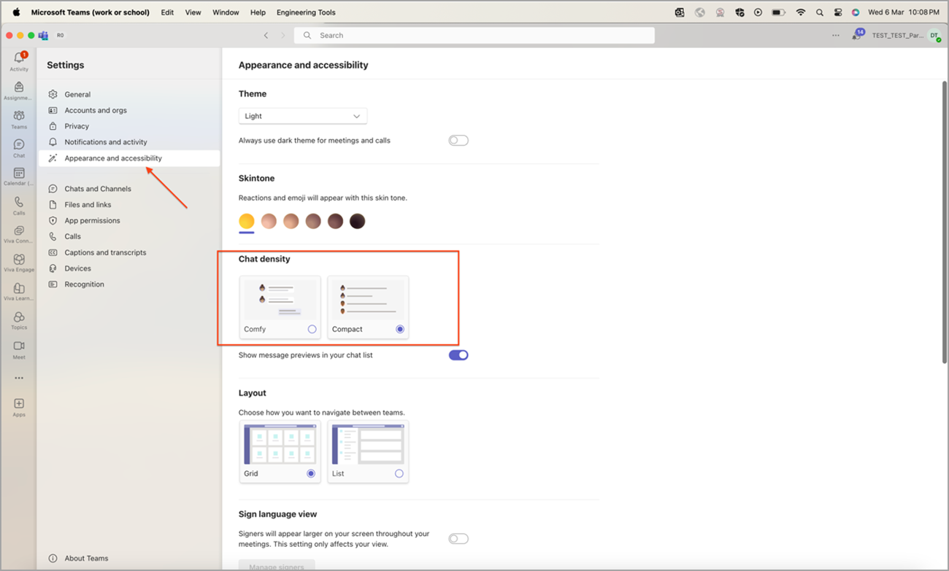Go to Privacy settings
949x571 pixels.
coord(129,126)
